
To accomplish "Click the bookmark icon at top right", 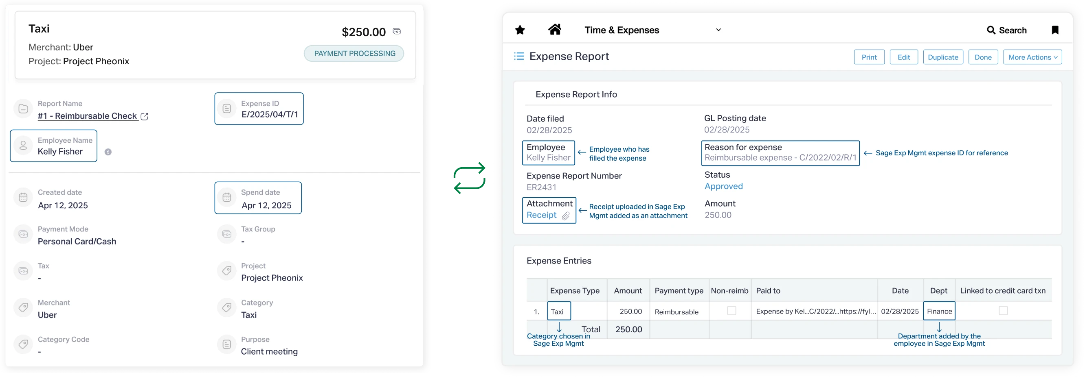I will tap(1056, 30).
